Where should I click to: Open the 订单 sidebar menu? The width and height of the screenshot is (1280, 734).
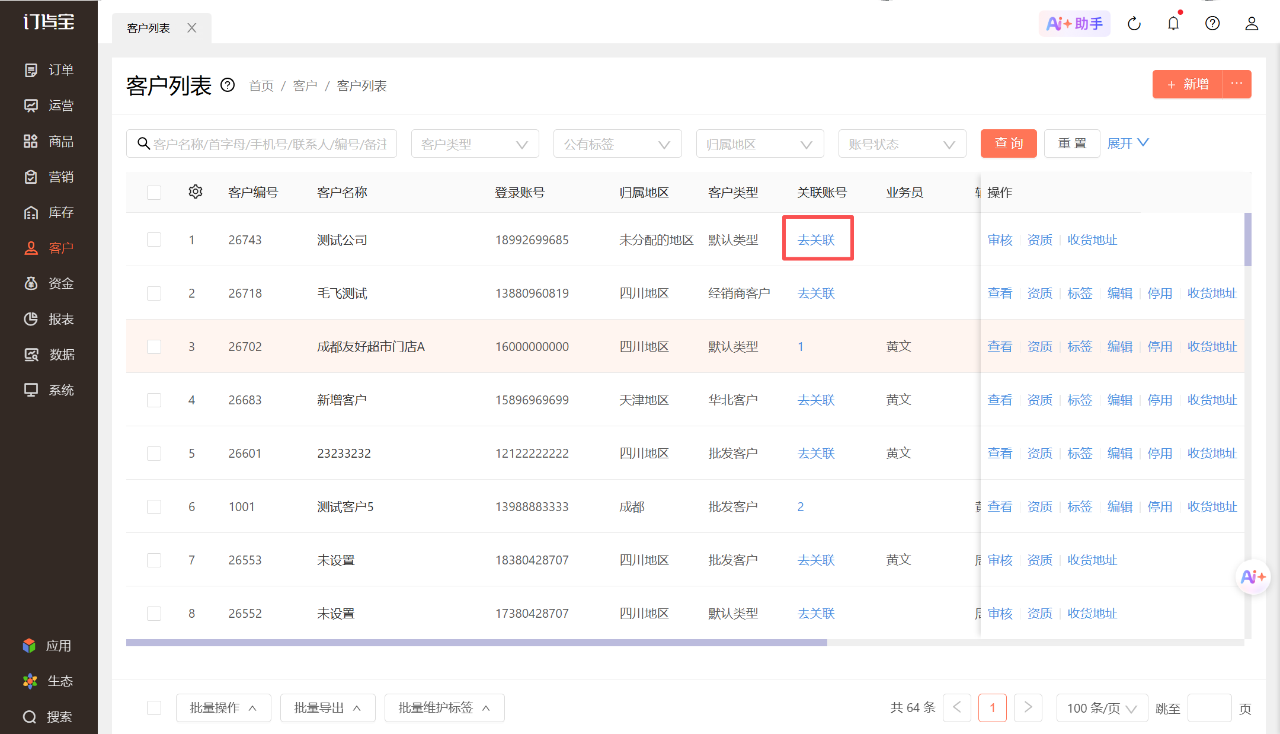pos(49,70)
